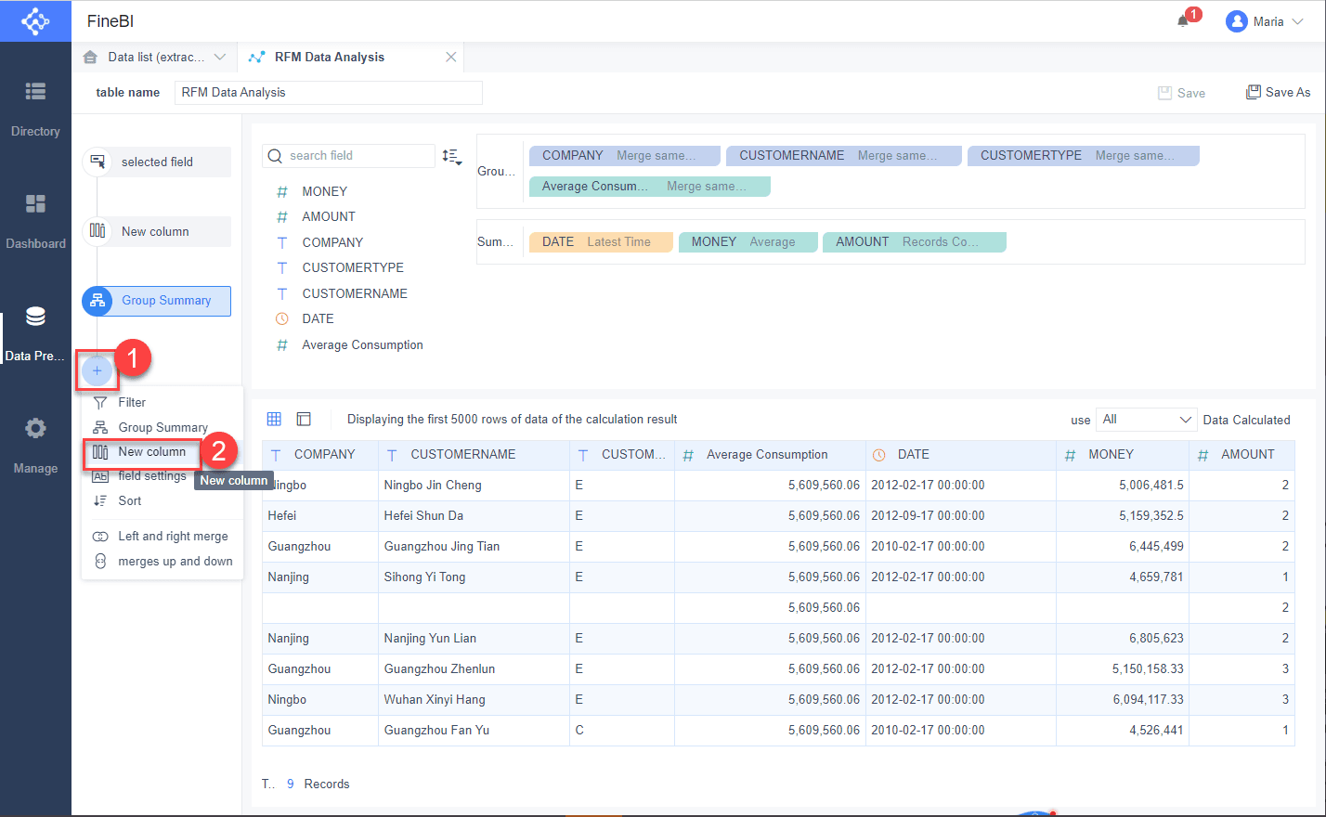
Task: Expand the Data list tab dropdown chevron
Action: [x=220, y=57]
